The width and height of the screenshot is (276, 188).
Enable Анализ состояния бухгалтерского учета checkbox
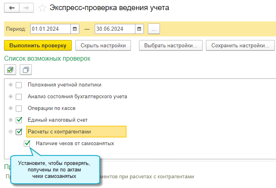tap(19, 97)
